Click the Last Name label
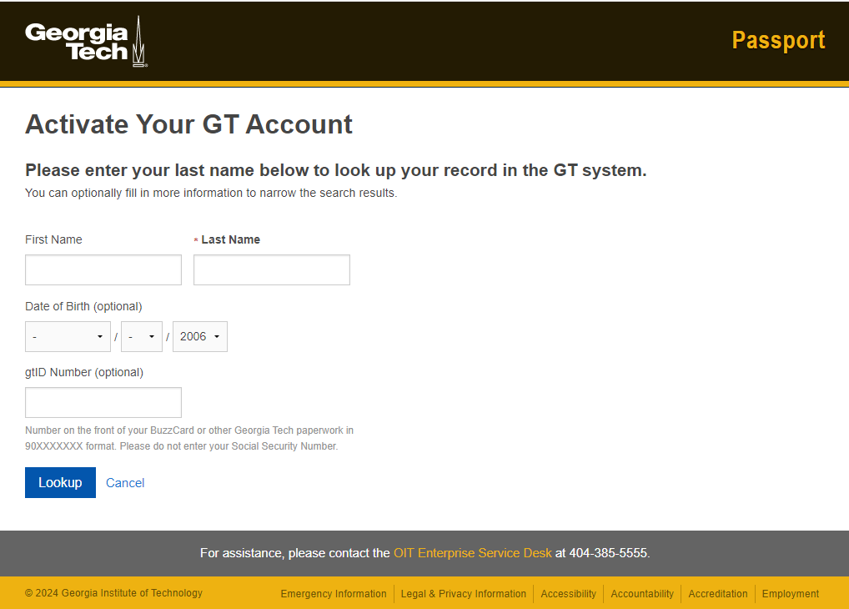The width and height of the screenshot is (849, 609). 231,239
